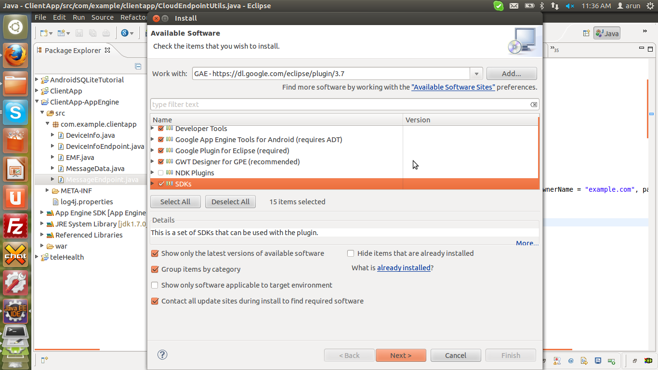Viewport: 658px width, 370px height.
Task: Click the Open Perspective icon beside Java
Action: [x=586, y=33]
